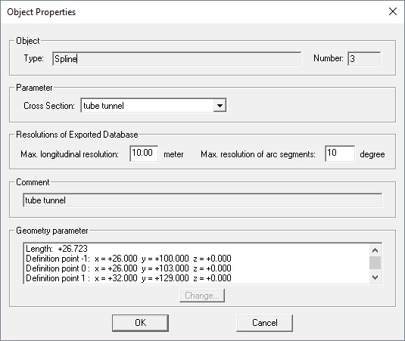Select Definition point 0 row

tap(129, 268)
